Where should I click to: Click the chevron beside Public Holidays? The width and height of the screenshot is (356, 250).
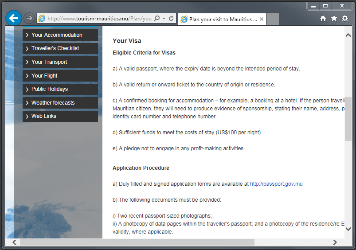pos(27,89)
